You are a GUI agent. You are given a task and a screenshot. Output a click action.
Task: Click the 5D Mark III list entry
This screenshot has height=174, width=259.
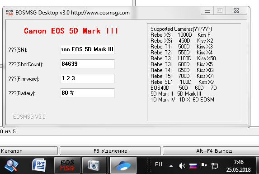(x=189, y=94)
